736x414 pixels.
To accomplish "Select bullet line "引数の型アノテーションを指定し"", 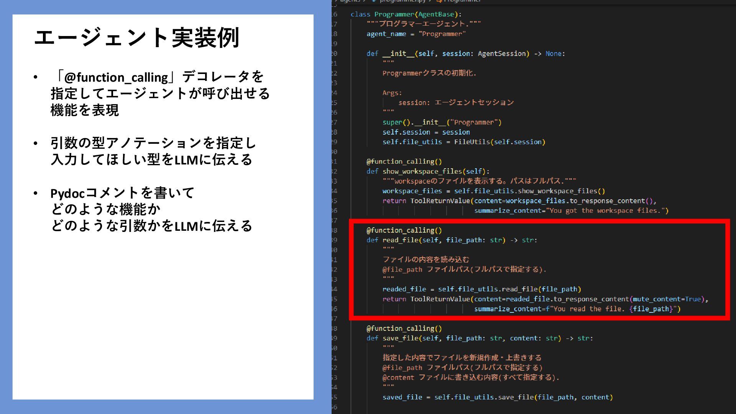I will tap(153, 143).
